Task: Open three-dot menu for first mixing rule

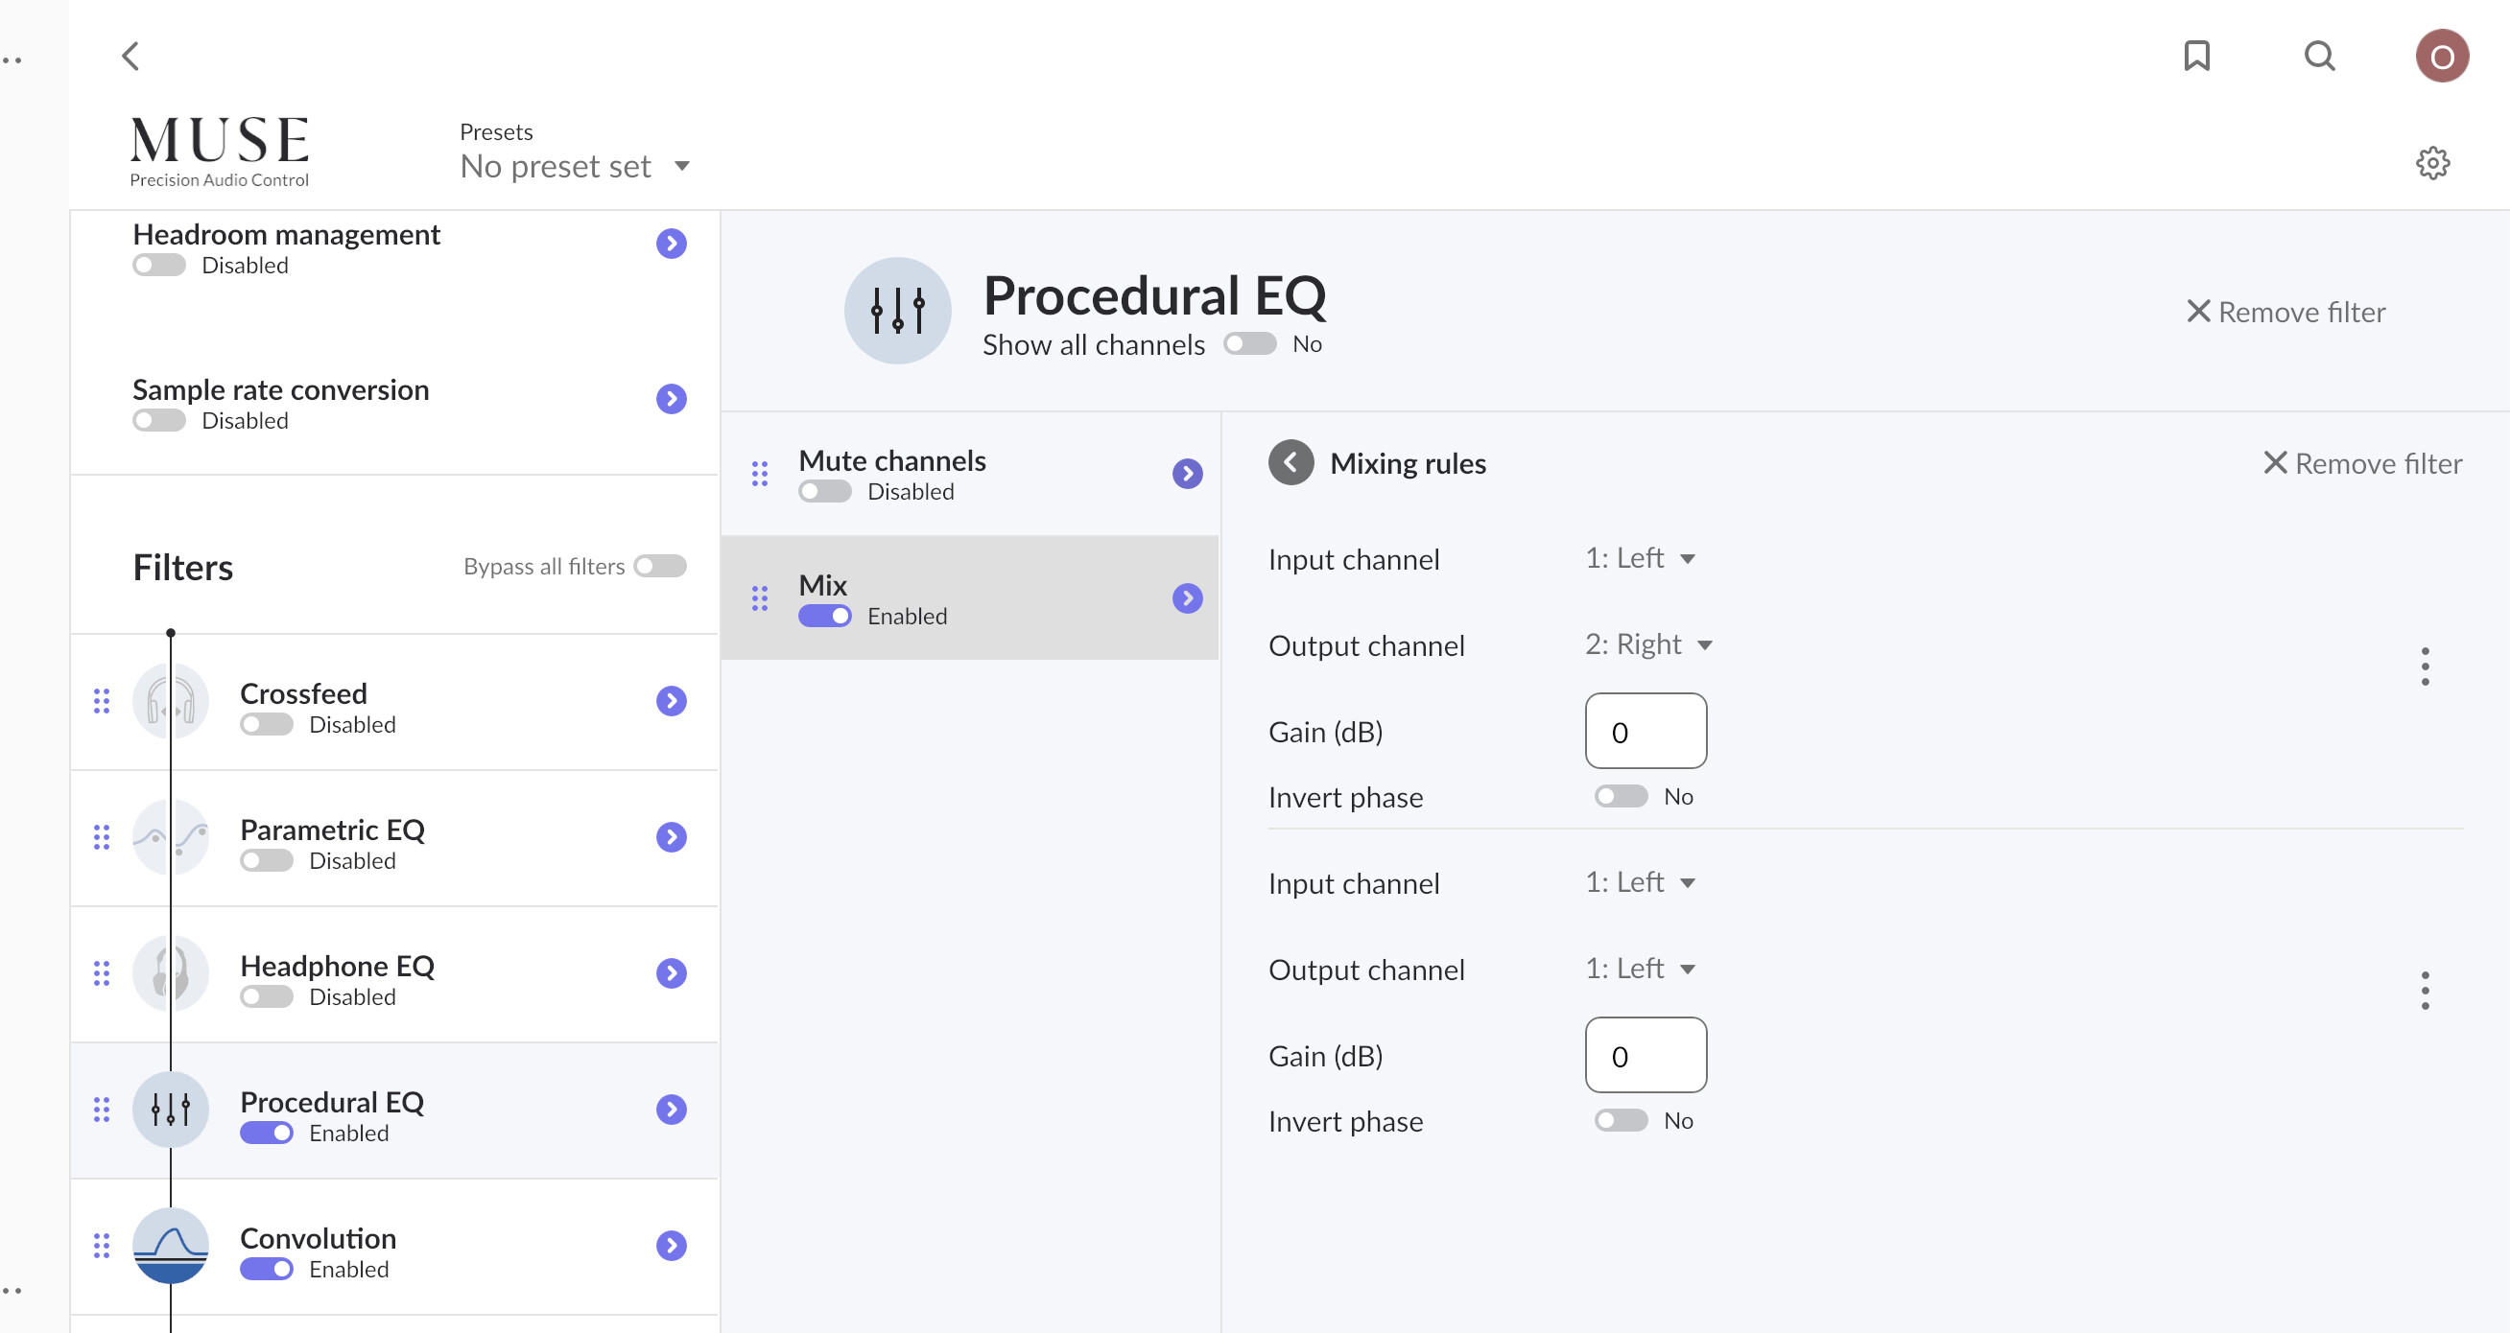Action: click(2425, 667)
